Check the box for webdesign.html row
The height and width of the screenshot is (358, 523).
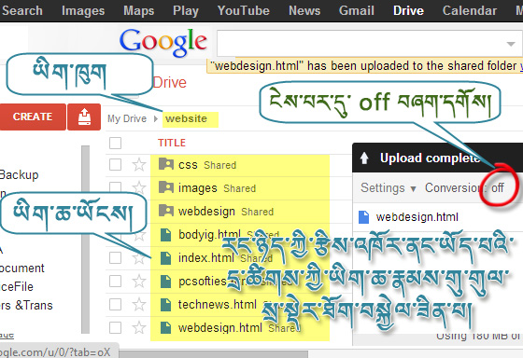click(115, 327)
